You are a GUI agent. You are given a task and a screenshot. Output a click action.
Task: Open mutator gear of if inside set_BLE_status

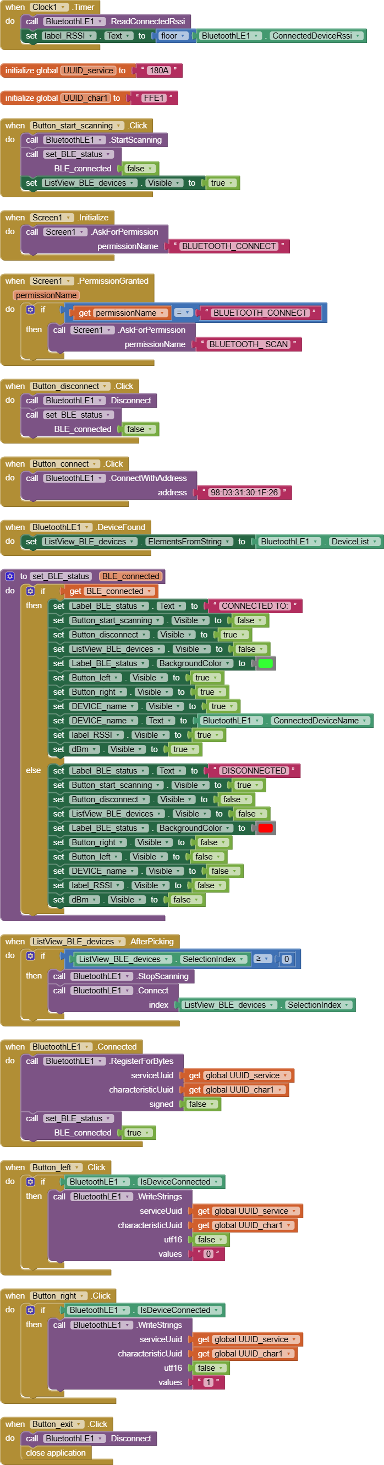[31, 591]
